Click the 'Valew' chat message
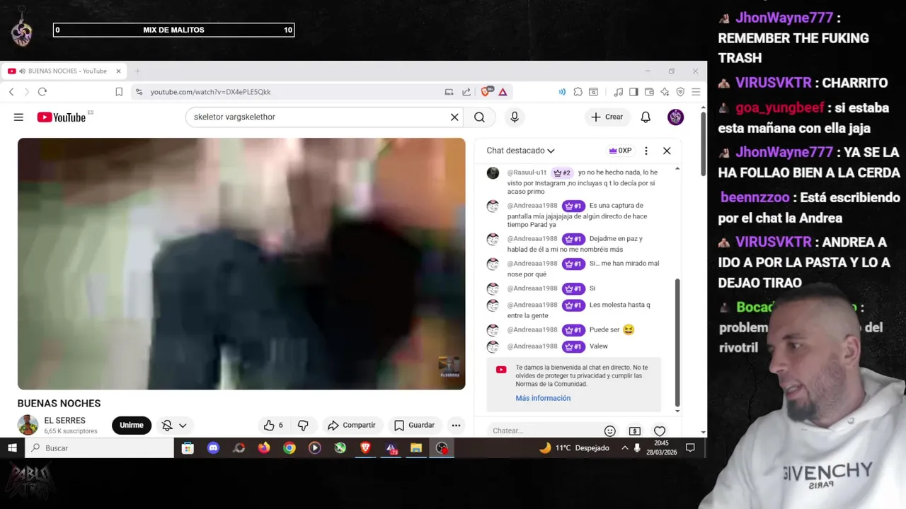This screenshot has width=906, height=509. 598,346
